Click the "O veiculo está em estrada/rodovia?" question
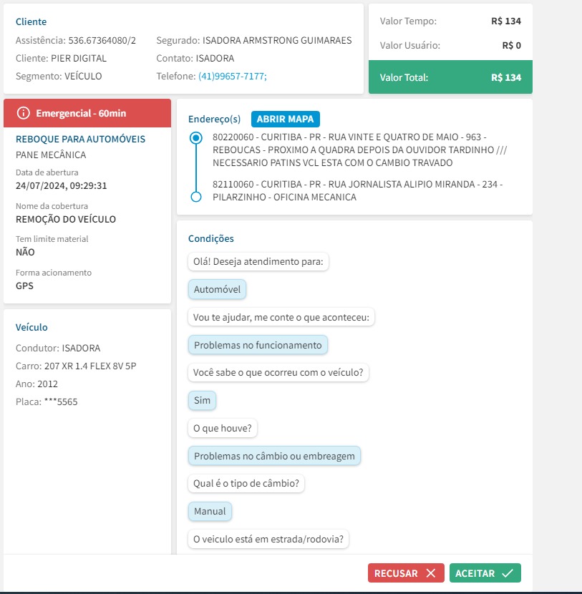Image resolution: width=582 pixels, height=594 pixels. [268, 539]
